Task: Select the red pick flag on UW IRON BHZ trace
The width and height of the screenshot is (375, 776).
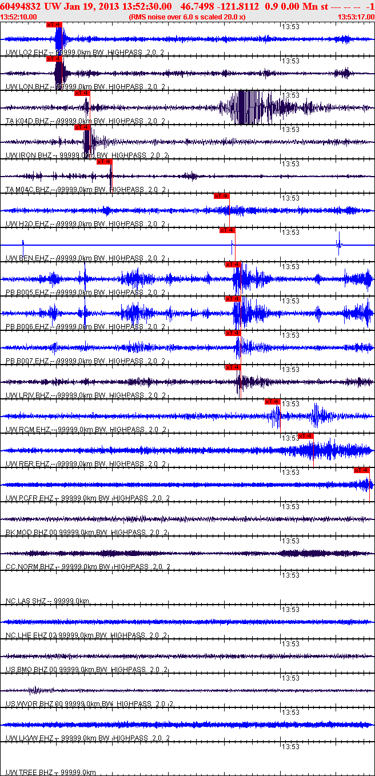Action: (x=82, y=127)
